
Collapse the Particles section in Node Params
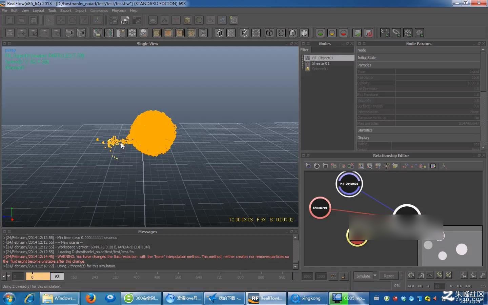pos(418,65)
